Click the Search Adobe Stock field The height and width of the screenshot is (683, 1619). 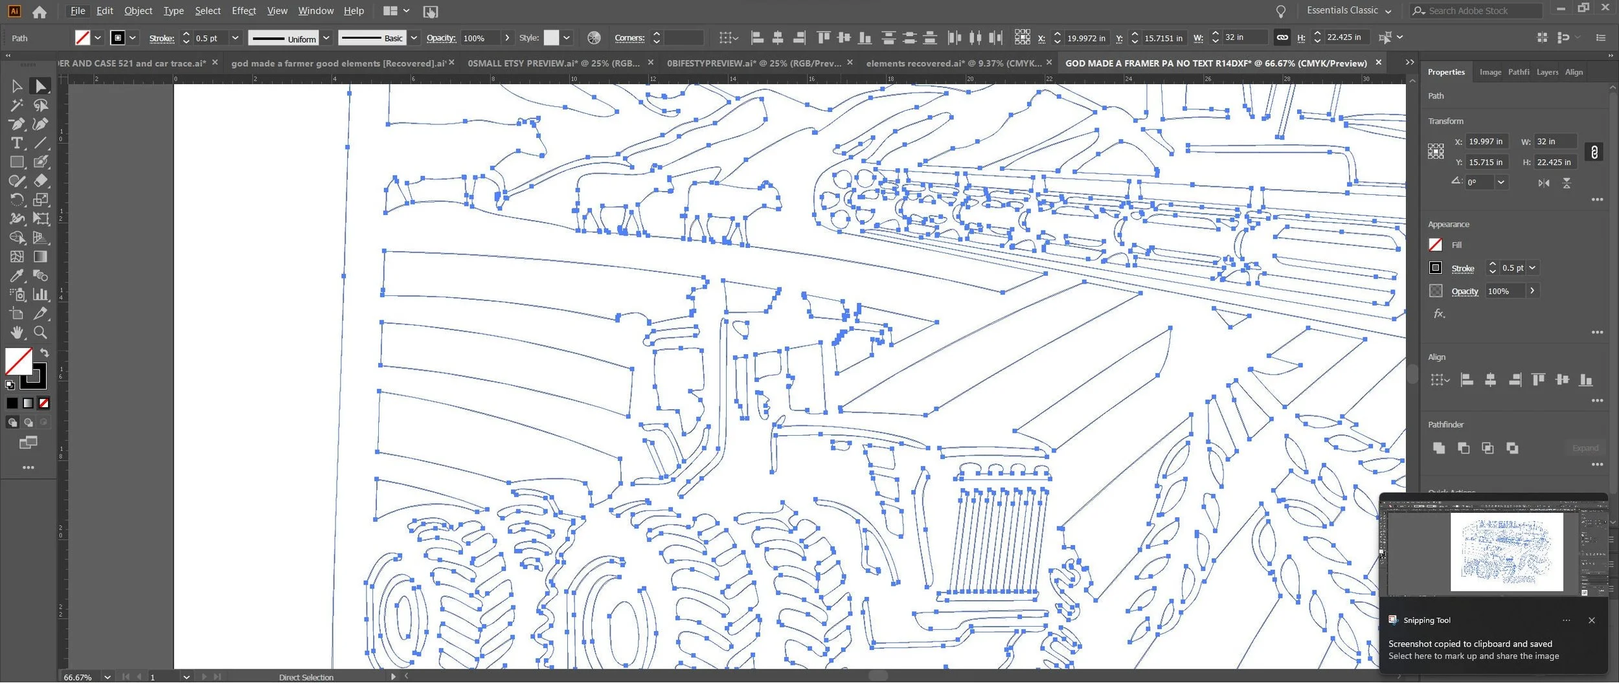[x=1475, y=10]
